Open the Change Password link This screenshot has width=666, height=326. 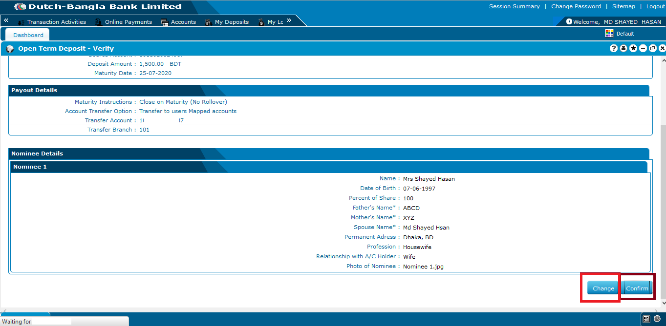click(x=576, y=6)
